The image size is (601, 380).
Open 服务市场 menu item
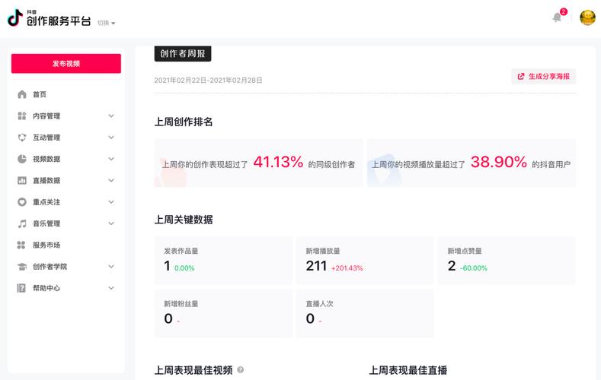pos(46,245)
